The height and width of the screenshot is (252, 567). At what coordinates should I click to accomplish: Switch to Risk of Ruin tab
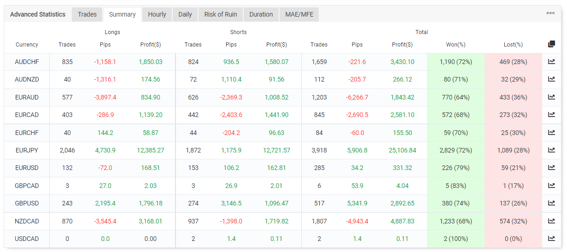[221, 14]
